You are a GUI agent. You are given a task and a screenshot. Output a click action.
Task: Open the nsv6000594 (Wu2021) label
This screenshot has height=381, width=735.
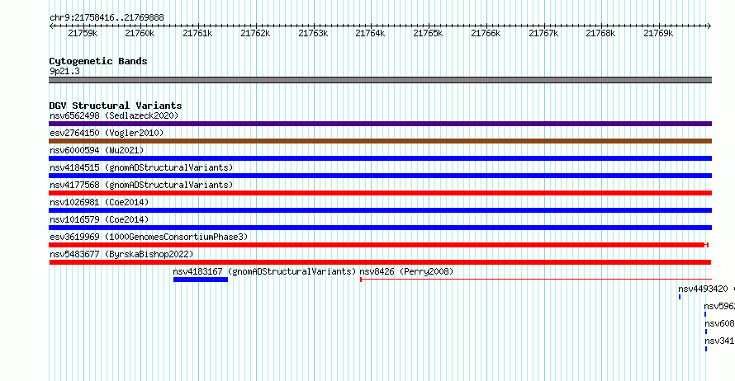[x=97, y=150]
